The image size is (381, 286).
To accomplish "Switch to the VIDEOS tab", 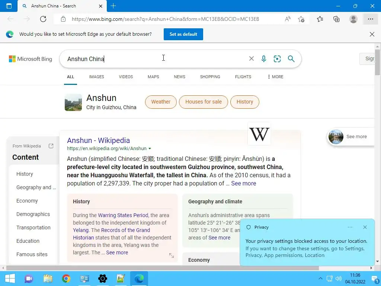I will point(126,77).
